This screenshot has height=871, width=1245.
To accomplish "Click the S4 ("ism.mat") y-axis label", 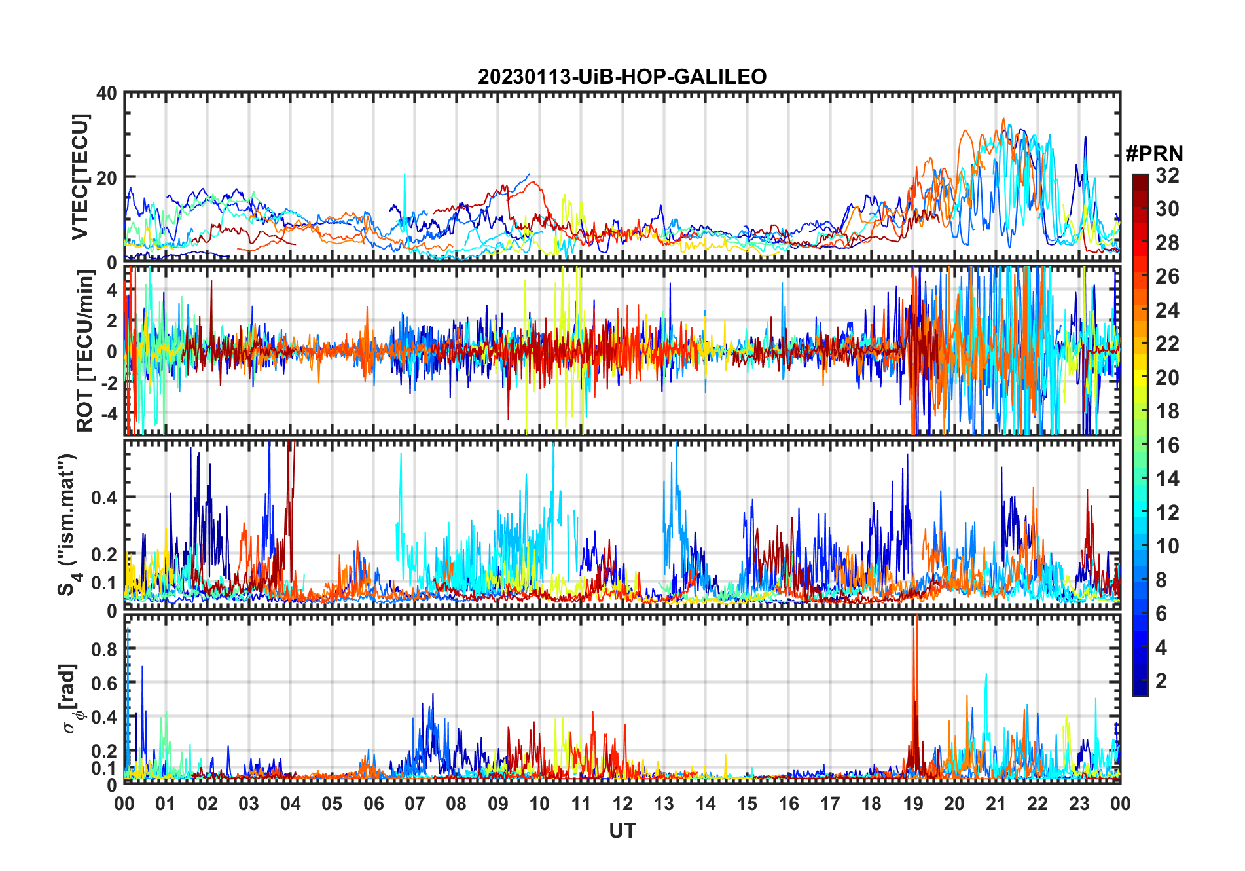I will point(69,525).
